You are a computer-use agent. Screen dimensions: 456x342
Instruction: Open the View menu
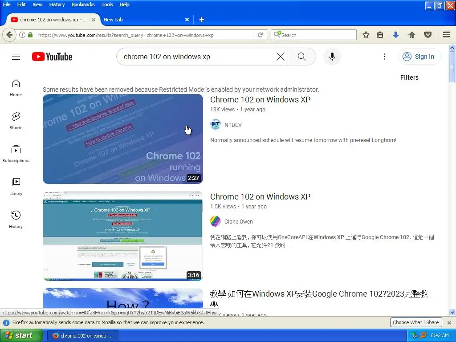[x=37, y=4]
